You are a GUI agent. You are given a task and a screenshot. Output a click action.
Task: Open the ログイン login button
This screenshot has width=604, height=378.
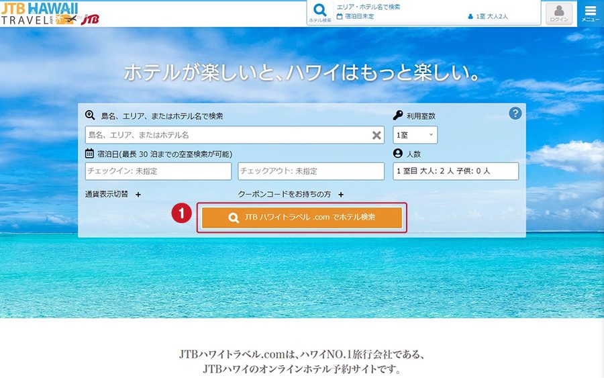tap(559, 14)
